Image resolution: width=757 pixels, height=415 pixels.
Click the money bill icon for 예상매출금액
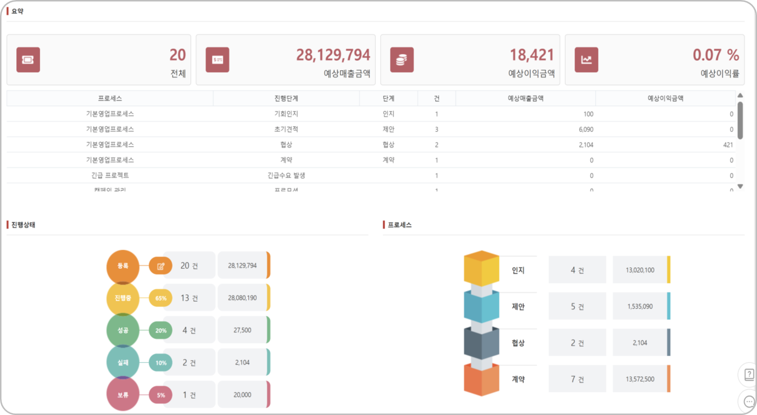pyautogui.click(x=217, y=60)
